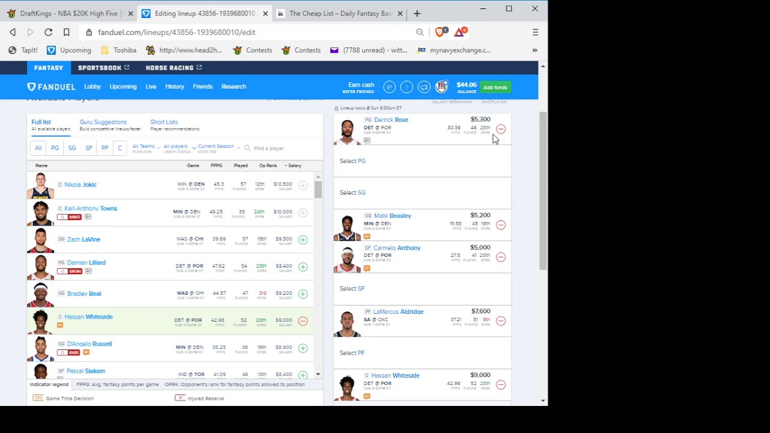
Task: Go back with browser back arrow
Action: tap(13, 32)
